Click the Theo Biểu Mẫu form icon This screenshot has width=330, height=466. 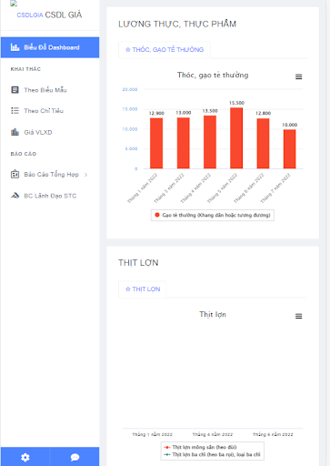tap(15, 90)
